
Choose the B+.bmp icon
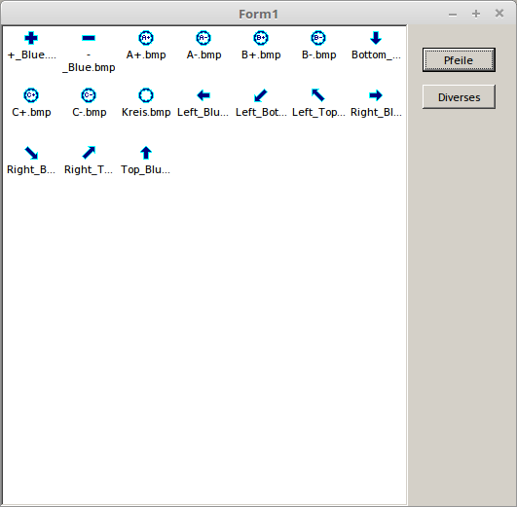click(261, 38)
